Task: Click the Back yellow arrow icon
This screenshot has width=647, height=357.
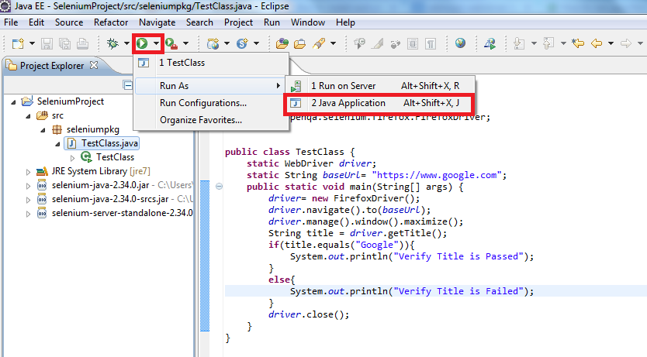Action: [x=597, y=43]
